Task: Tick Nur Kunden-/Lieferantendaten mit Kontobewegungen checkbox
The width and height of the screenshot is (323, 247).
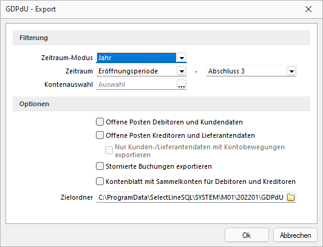Action: click(x=109, y=151)
